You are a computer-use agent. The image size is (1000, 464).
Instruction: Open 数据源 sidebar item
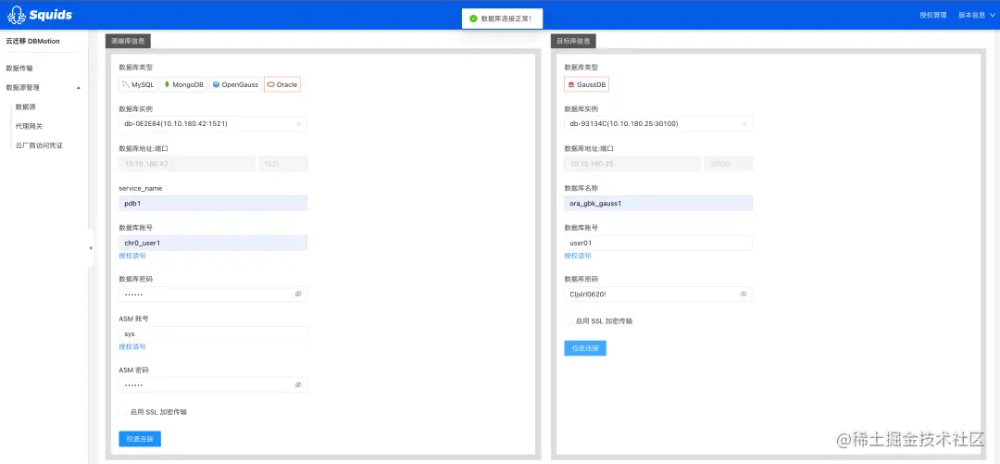click(26, 107)
